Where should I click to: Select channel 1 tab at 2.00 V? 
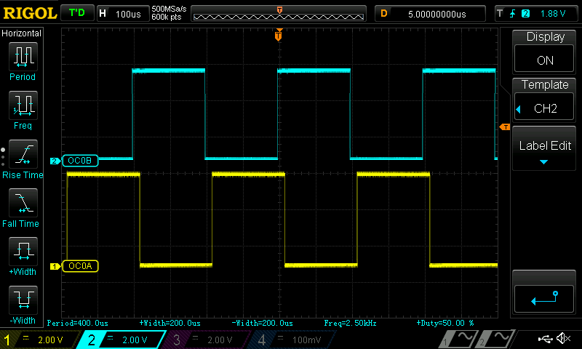(41, 340)
